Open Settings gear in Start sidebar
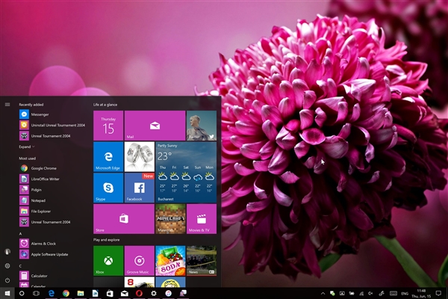The image size is (448, 299). 7,265
